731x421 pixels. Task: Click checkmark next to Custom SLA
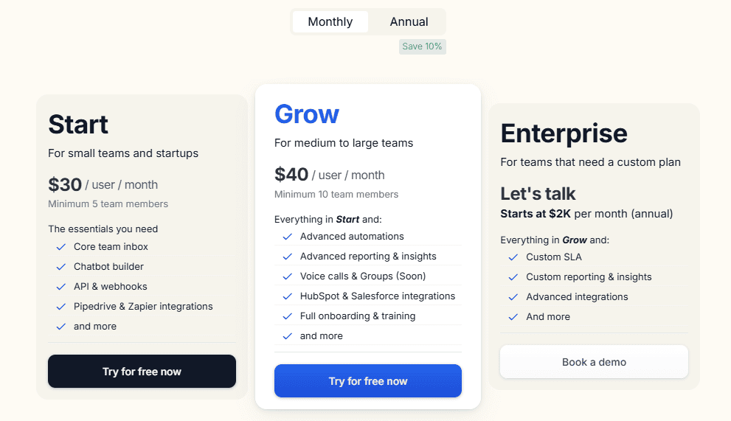point(513,257)
